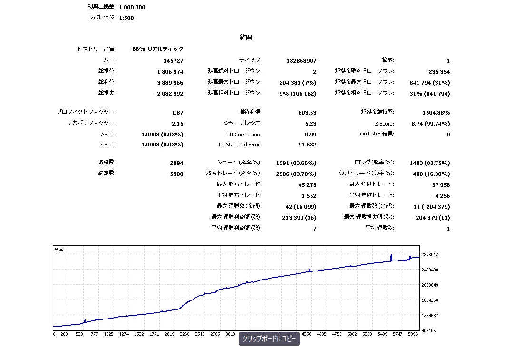525x348 pixels.
Task: Click the 2878012 label on the chart's vertical axis
Action: point(429,255)
